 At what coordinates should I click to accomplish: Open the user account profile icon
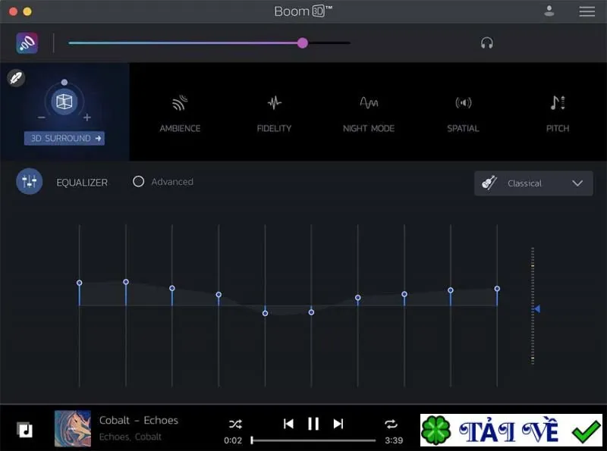pyautogui.click(x=549, y=11)
